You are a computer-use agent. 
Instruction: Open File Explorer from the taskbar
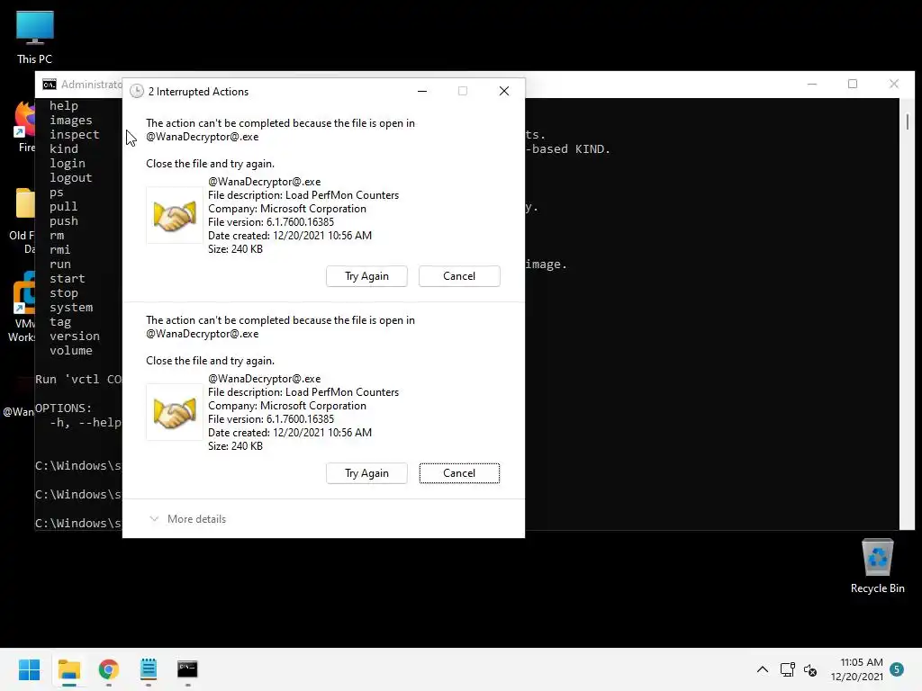[68, 669]
